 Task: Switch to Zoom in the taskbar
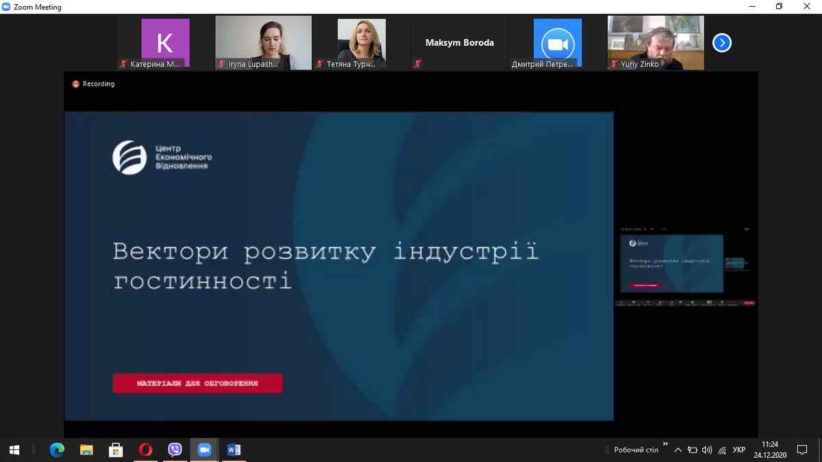click(x=204, y=450)
